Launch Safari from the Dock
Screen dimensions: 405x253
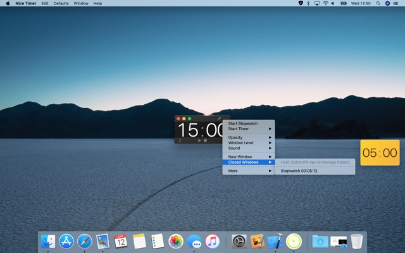click(x=84, y=242)
